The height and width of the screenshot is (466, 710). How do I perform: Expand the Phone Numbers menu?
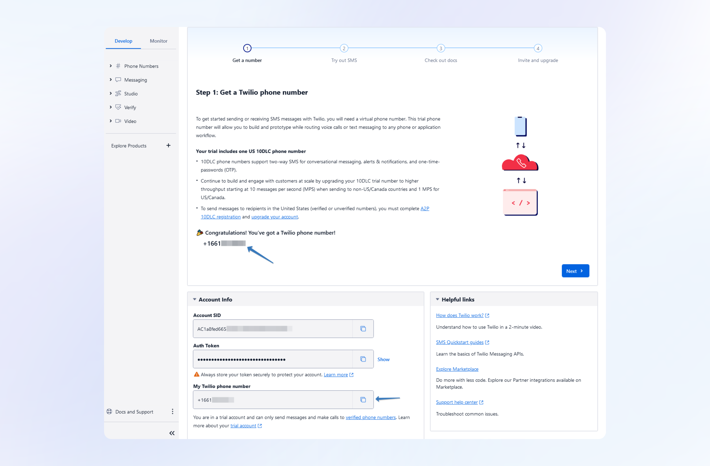(x=111, y=66)
